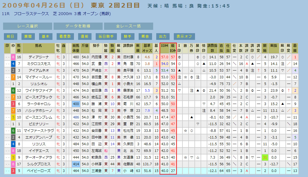The height and width of the screenshot is (177, 308).
Task: Open the 着度数 tab
Action: click(x=65, y=37)
